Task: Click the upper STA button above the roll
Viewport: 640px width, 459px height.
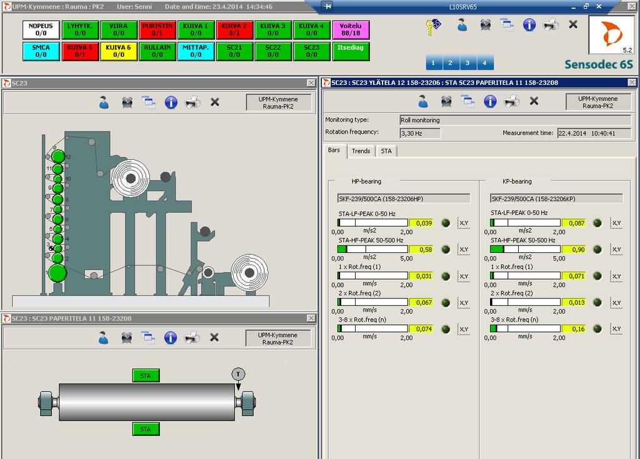Action: point(146,376)
